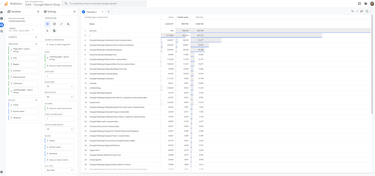Select the Free form table visualization
The width and height of the screenshot is (375, 176).
[x=47, y=24]
